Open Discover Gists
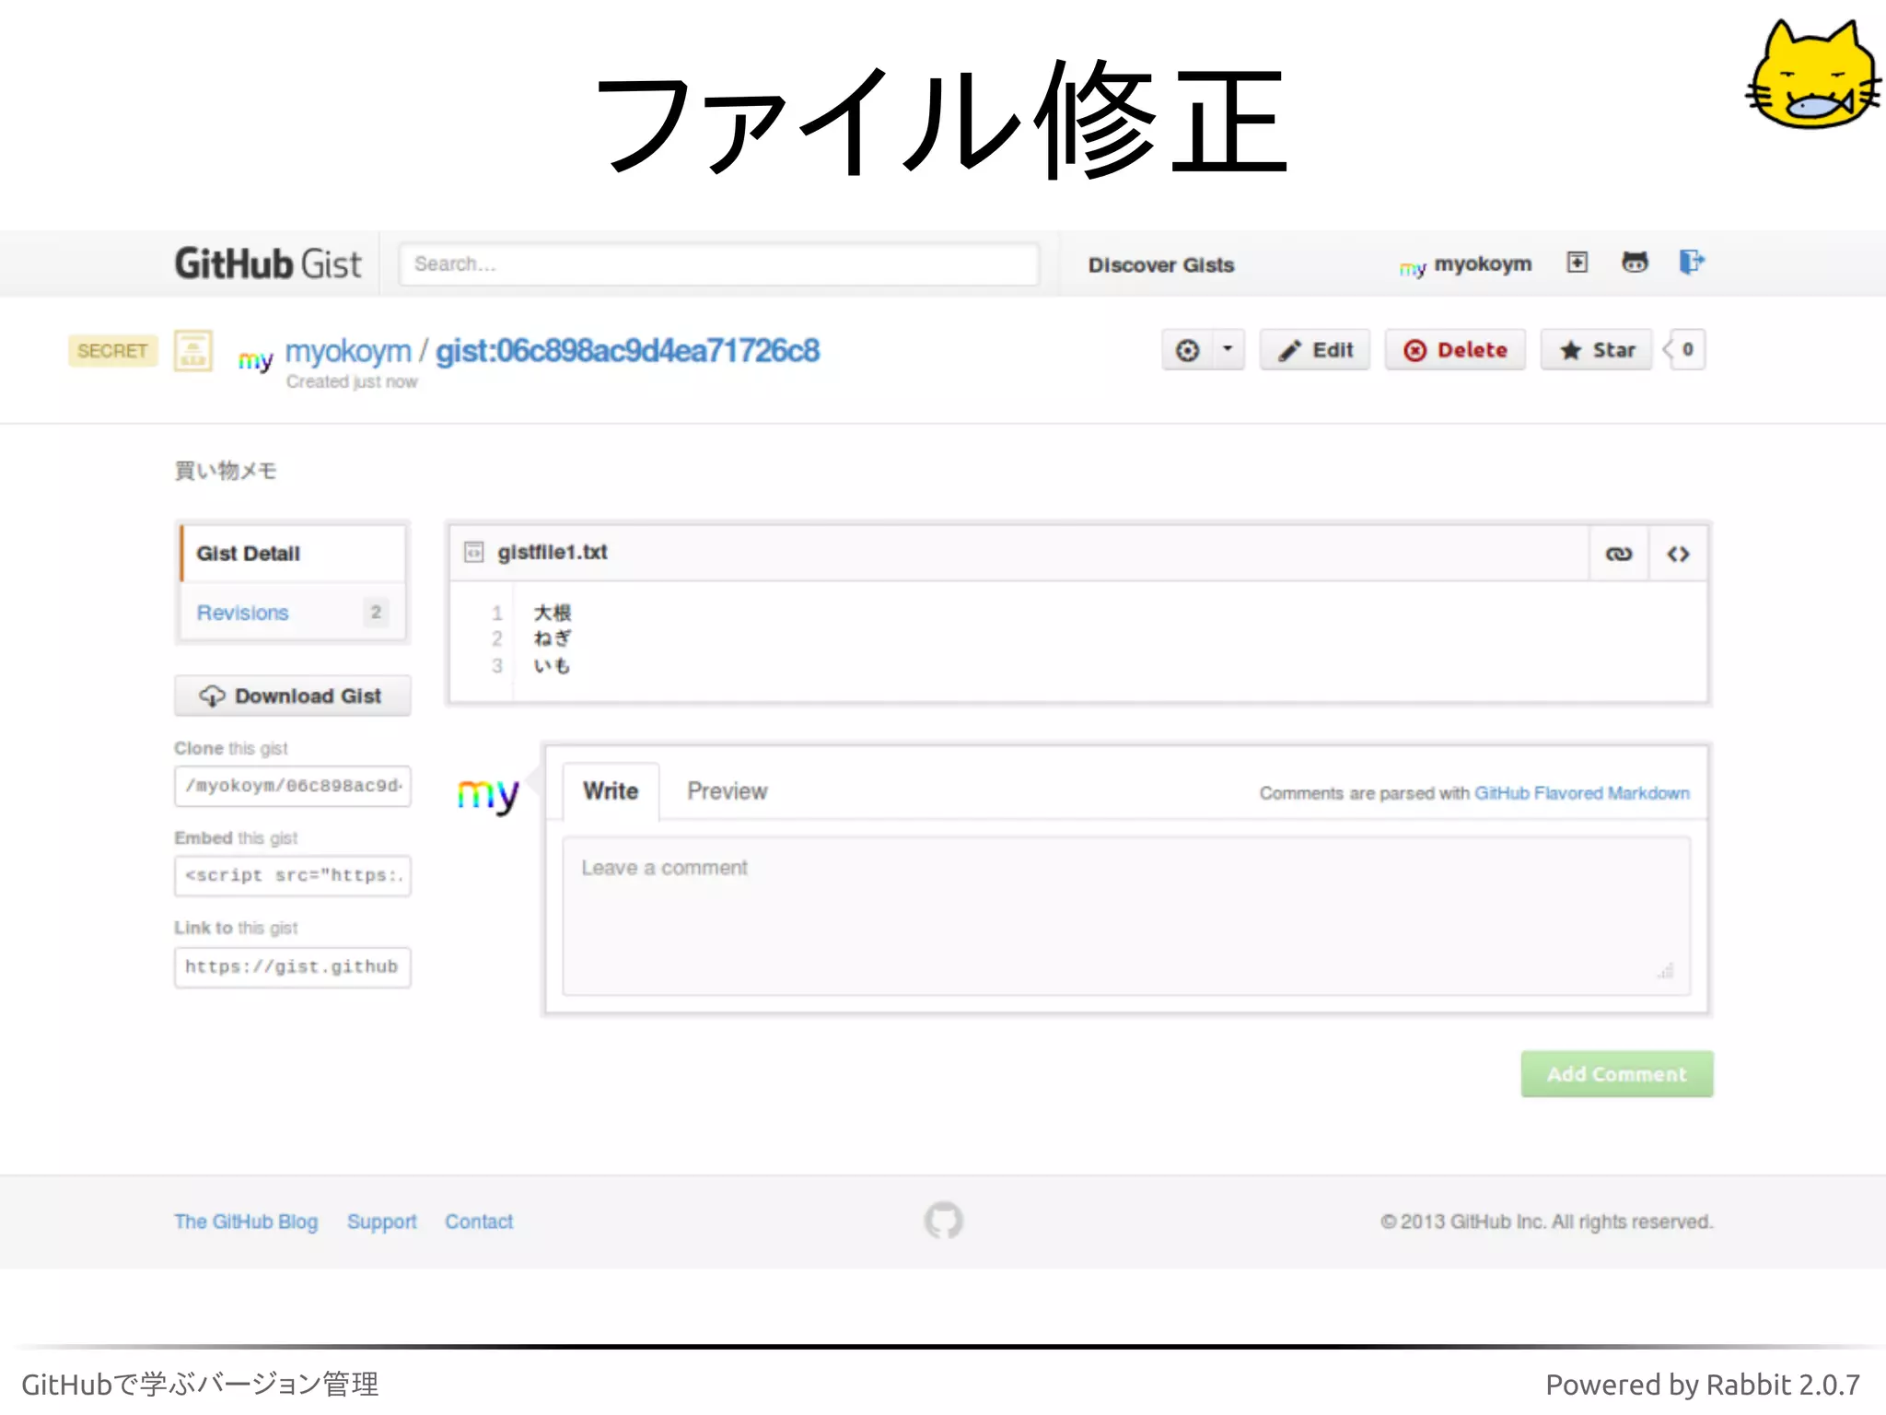Image resolution: width=1886 pixels, height=1415 pixels. 1161,265
